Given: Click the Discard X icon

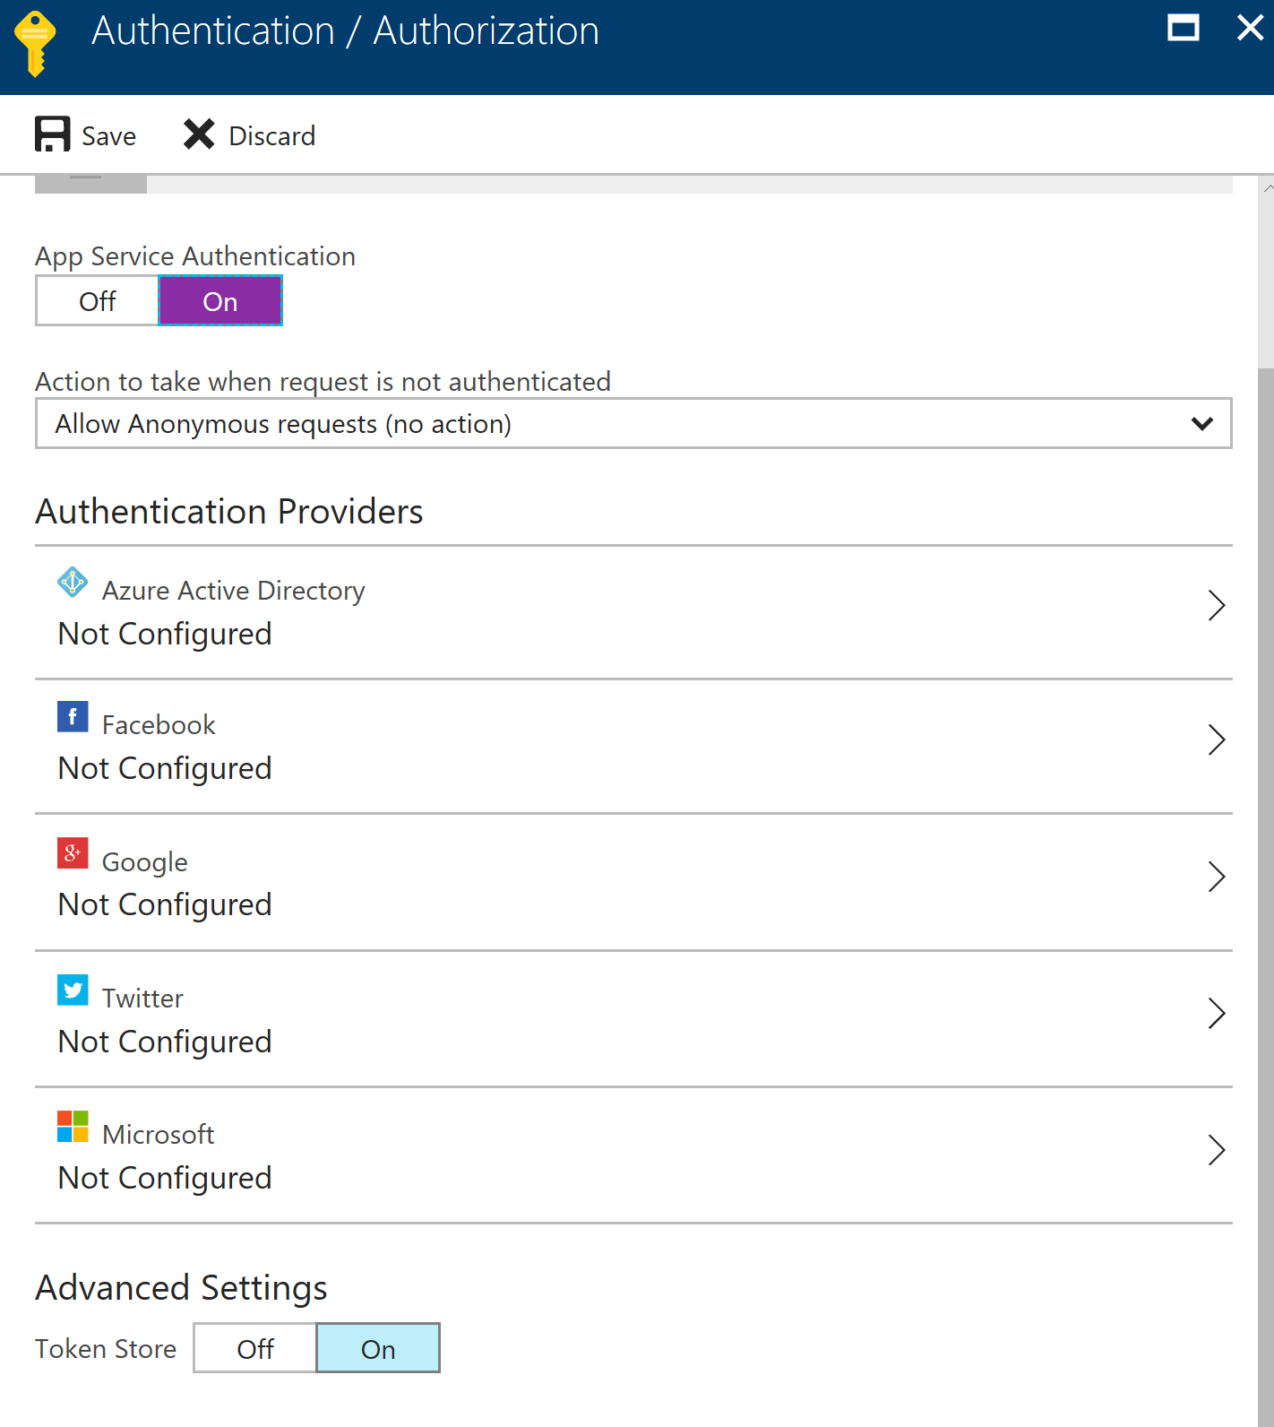Looking at the screenshot, I should 199,134.
